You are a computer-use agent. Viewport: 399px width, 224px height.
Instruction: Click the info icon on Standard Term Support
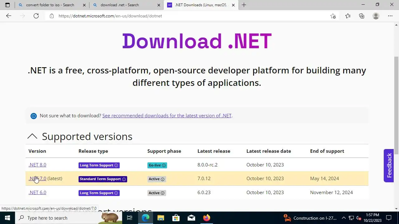tap(124, 179)
